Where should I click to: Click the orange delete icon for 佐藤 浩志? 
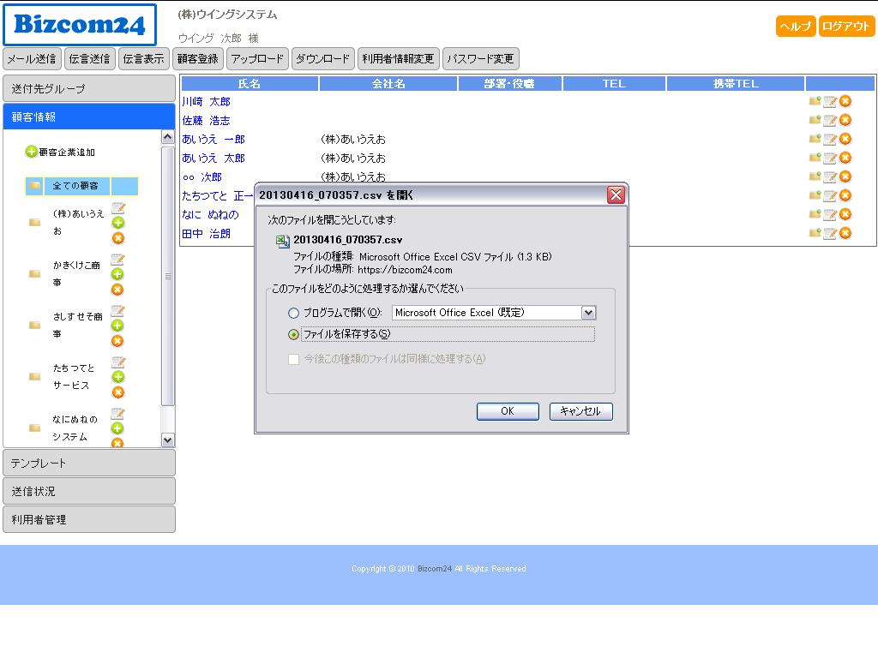click(845, 121)
